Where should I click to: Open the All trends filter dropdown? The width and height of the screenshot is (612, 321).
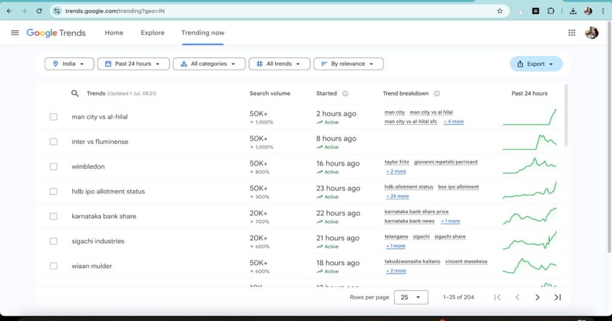[x=280, y=64]
